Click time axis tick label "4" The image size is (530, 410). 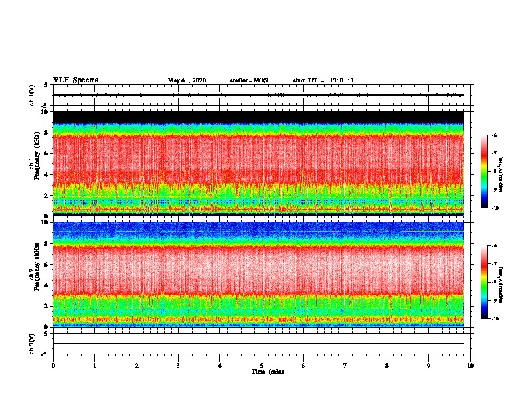point(220,366)
